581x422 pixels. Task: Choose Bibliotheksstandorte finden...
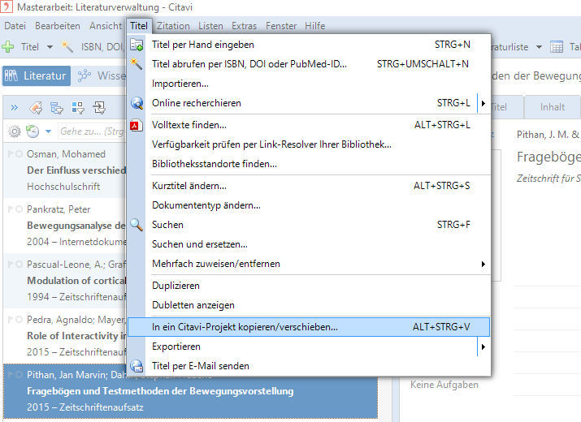[309, 164]
